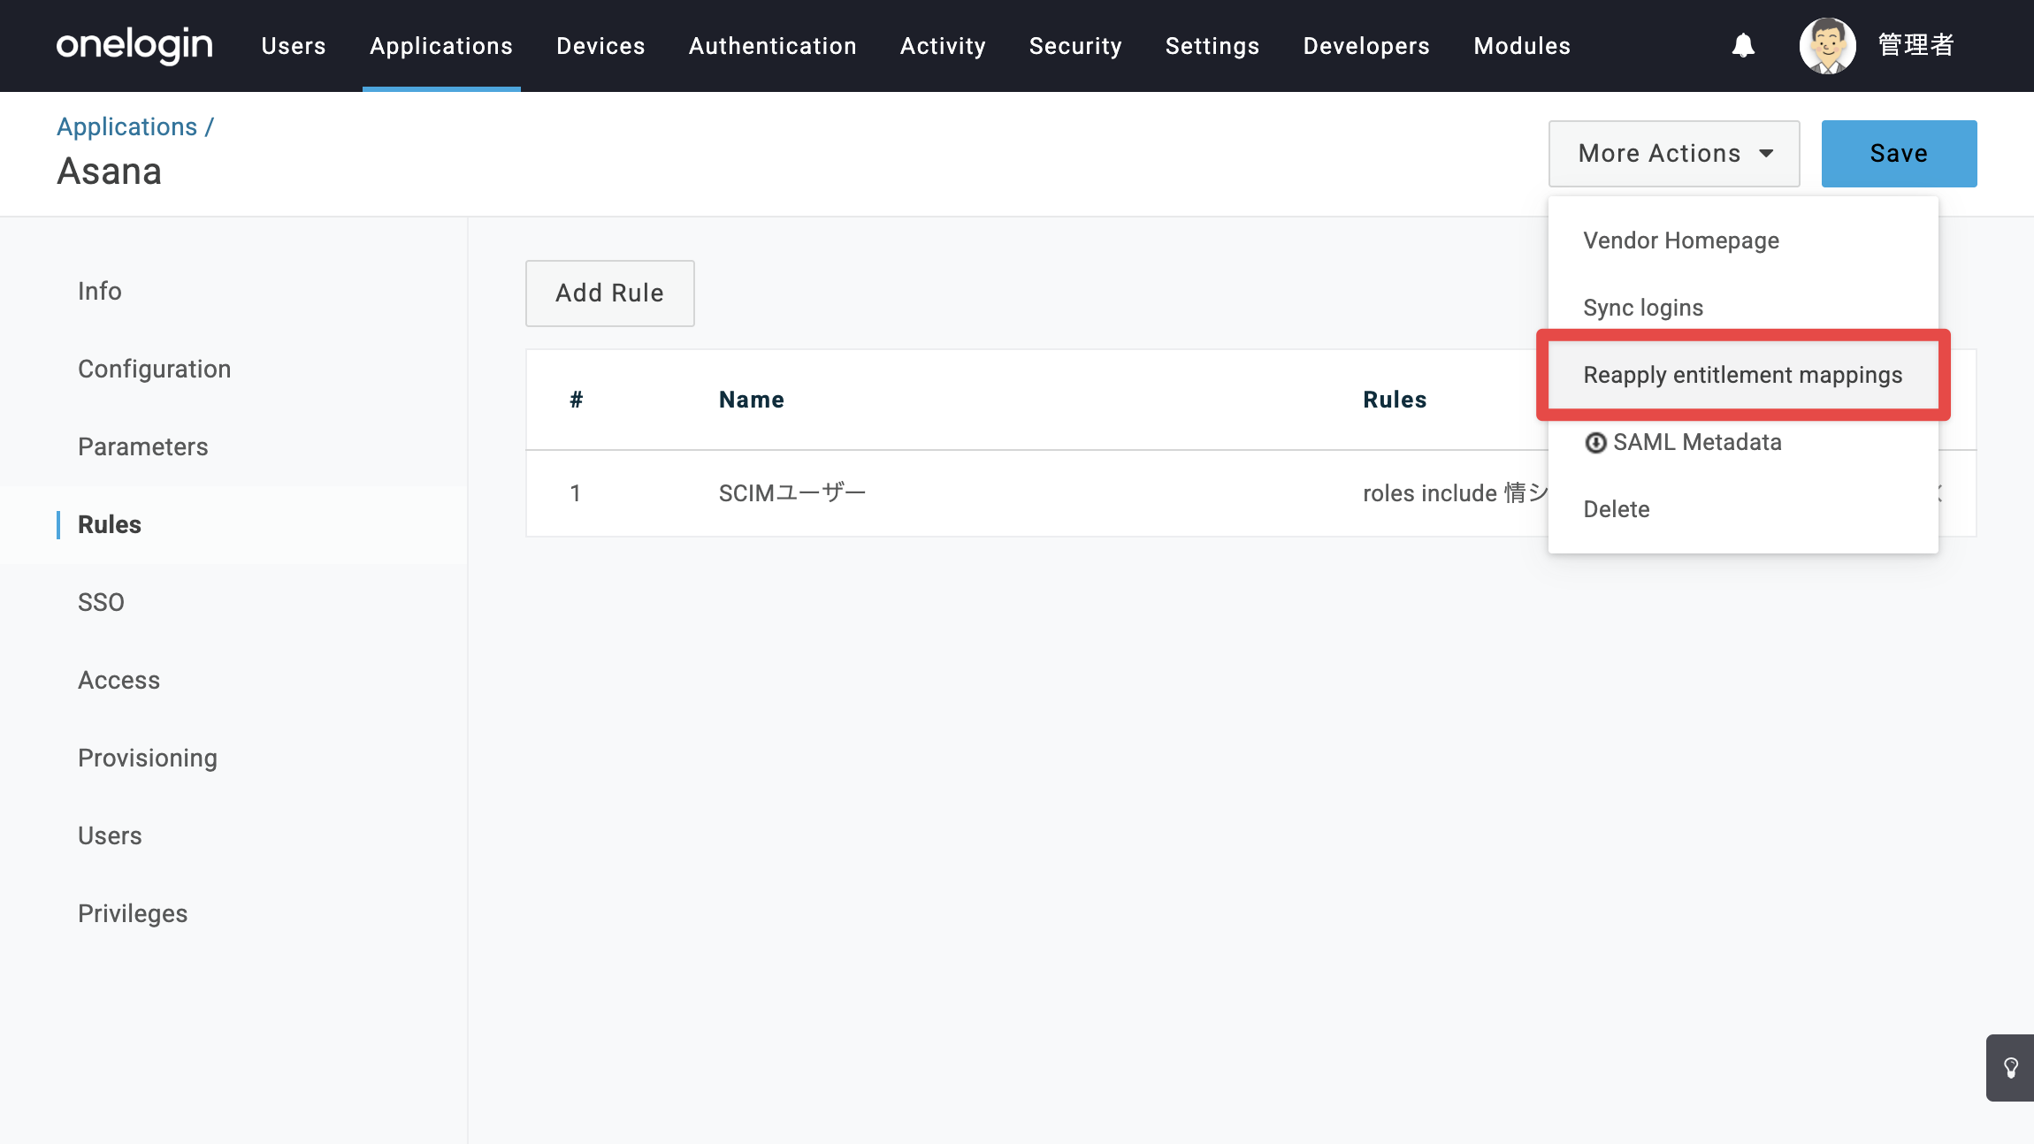Go to the Parameters sidebar tab
This screenshot has height=1144, width=2034.
(143, 446)
